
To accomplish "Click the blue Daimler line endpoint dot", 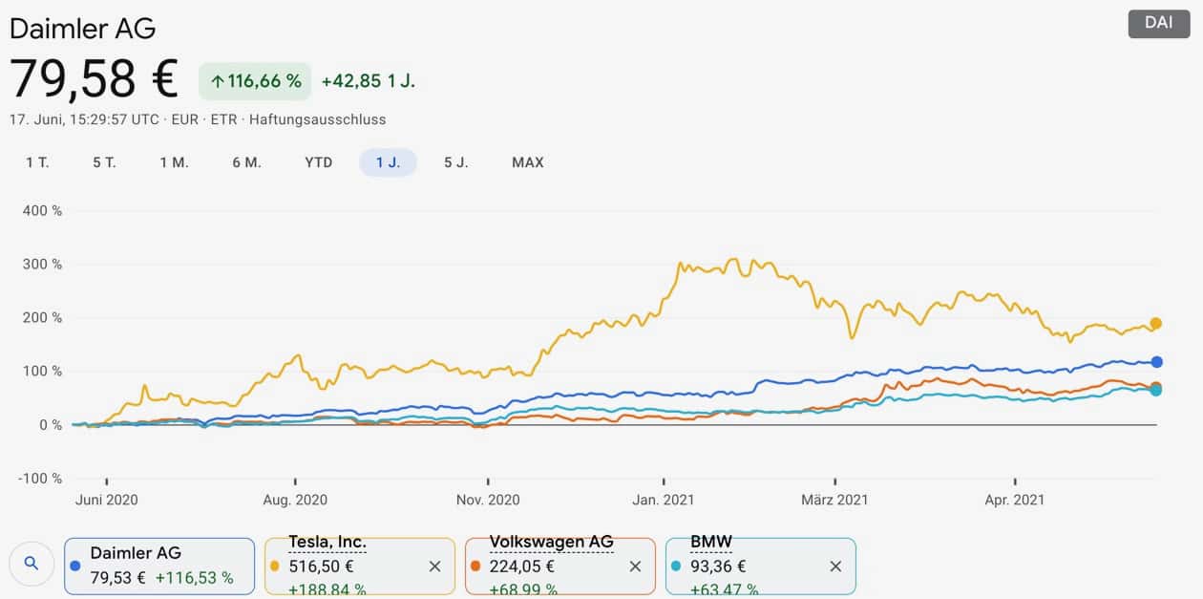I will [x=1156, y=362].
